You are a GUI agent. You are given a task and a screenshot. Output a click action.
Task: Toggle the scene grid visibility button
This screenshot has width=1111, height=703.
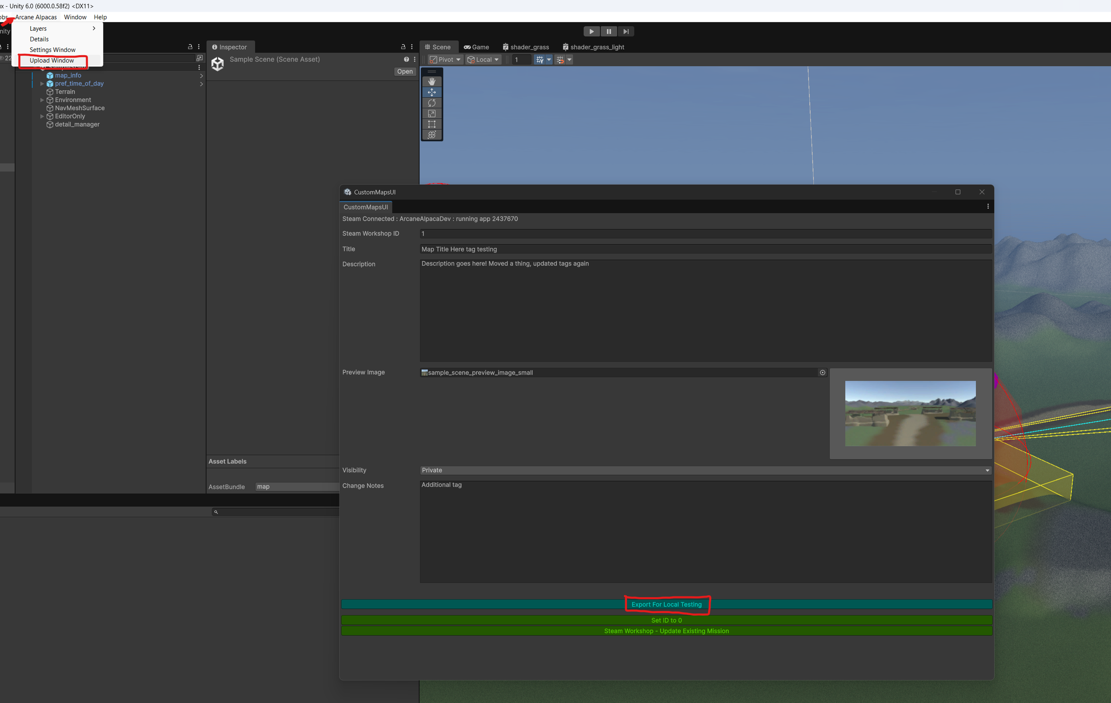pyautogui.click(x=540, y=60)
